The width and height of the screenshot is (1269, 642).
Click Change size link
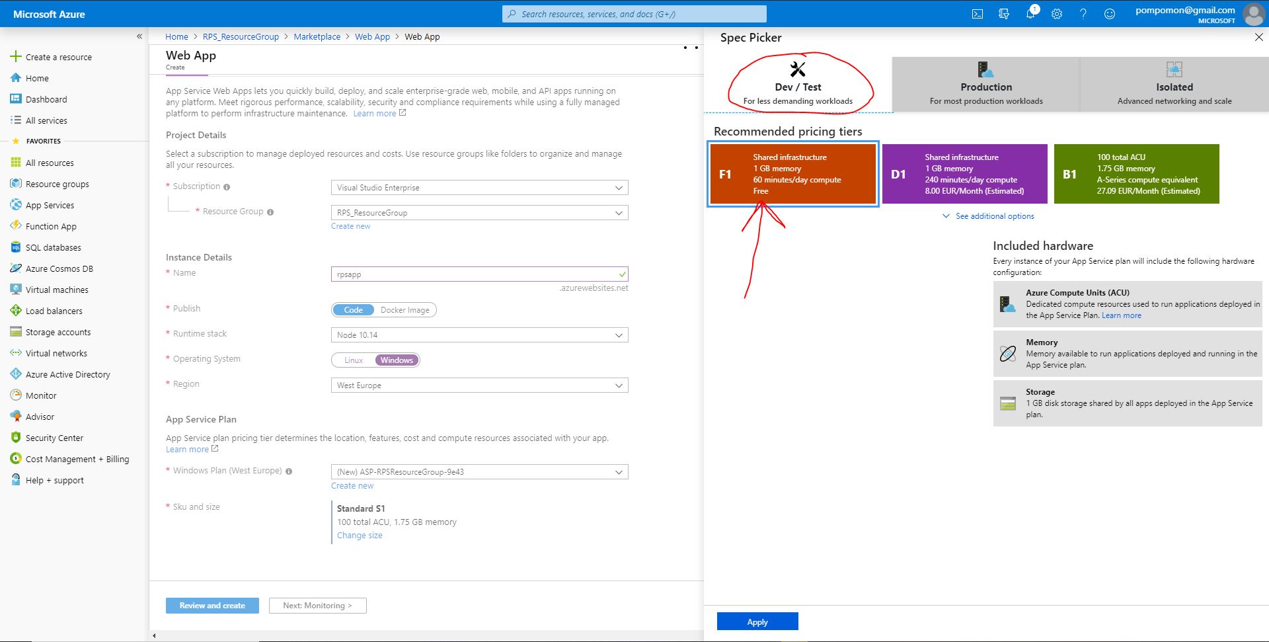[360, 536]
